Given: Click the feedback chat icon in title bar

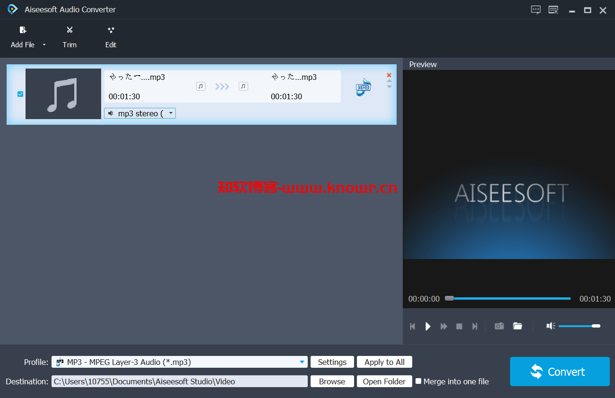Looking at the screenshot, I should (x=536, y=10).
